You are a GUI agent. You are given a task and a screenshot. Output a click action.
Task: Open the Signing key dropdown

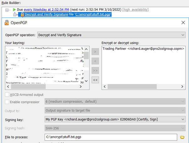coord(115,119)
